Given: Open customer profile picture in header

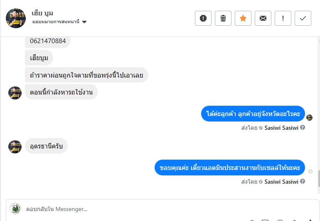Looking at the screenshot, I should click(16, 18).
